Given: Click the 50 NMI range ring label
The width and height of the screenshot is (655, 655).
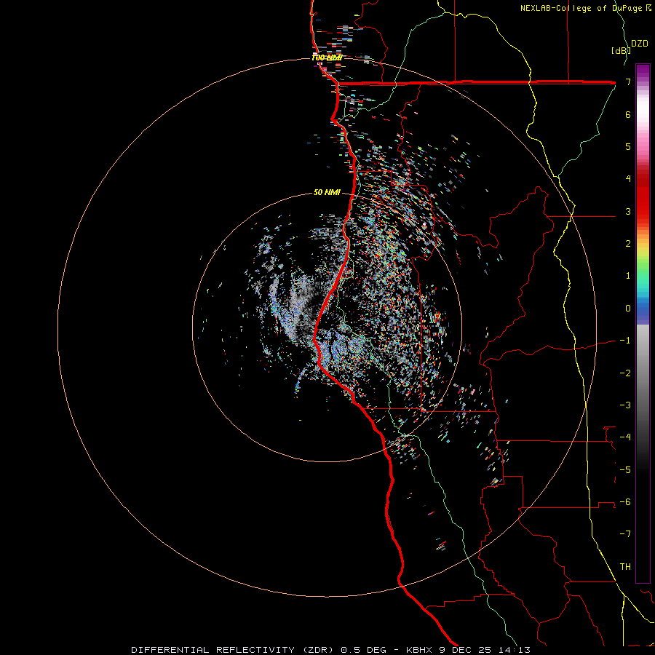Looking at the screenshot, I should tap(327, 193).
